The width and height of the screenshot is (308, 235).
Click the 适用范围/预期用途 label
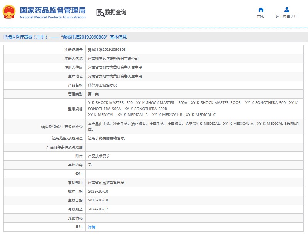click(x=67, y=138)
